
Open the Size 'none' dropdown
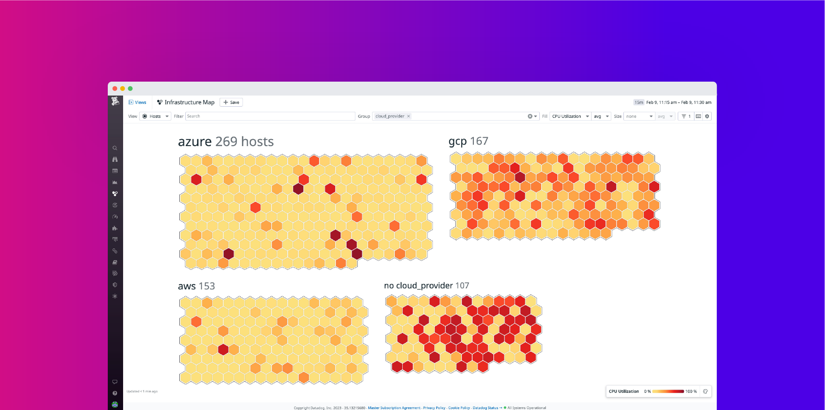[x=639, y=116]
